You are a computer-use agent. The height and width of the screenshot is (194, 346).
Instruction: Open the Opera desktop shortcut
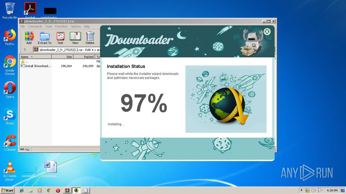pos(10,90)
